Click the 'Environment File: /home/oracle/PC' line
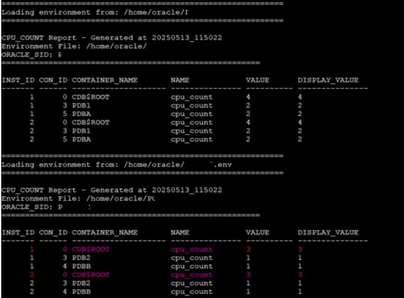 (x=78, y=198)
